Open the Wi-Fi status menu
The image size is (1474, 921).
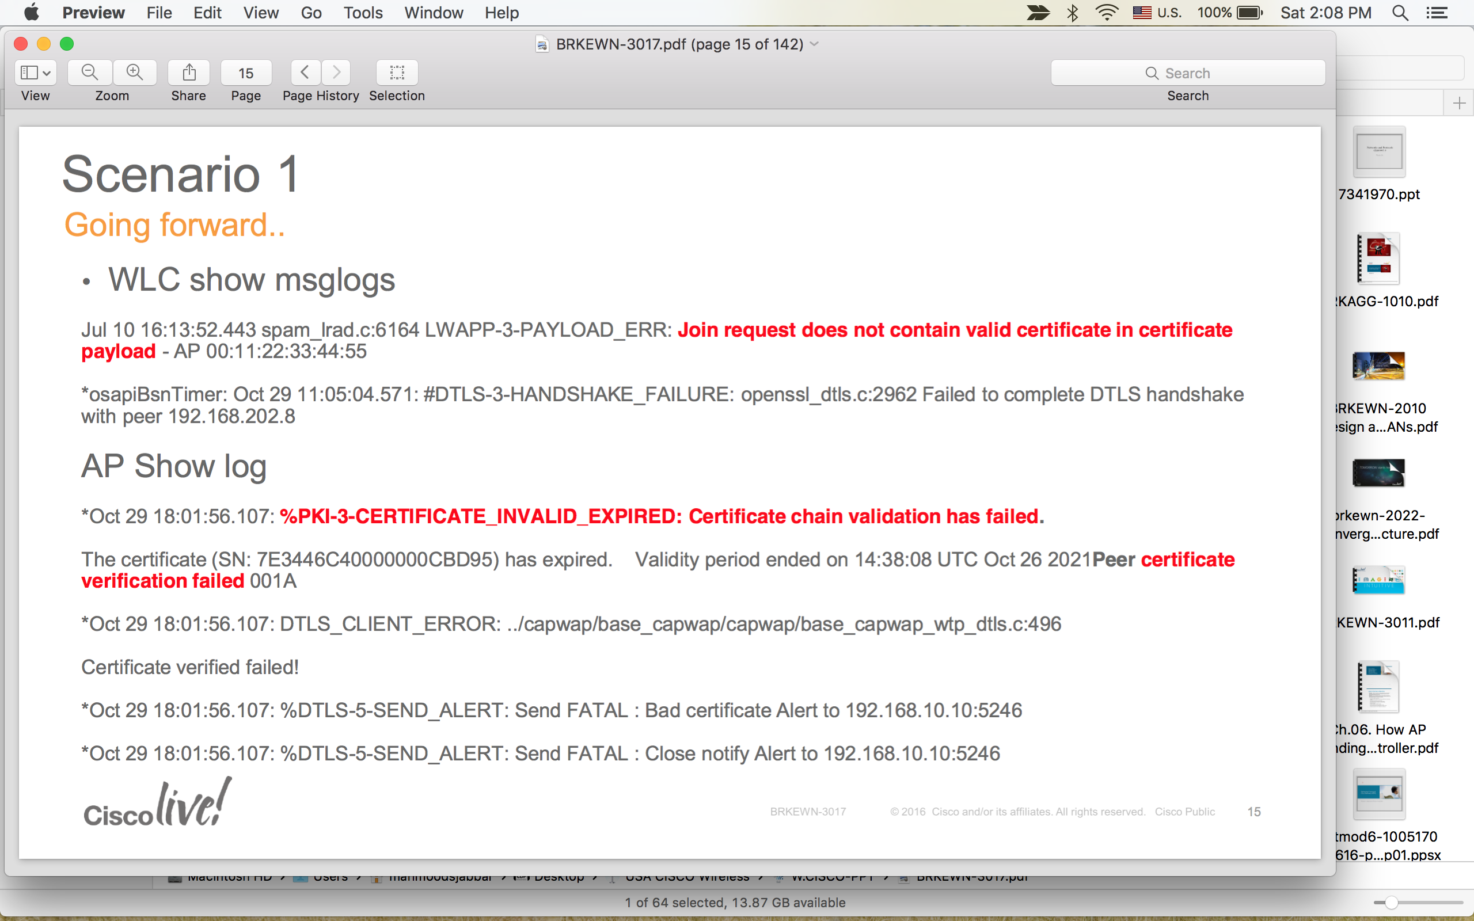pos(1106,13)
